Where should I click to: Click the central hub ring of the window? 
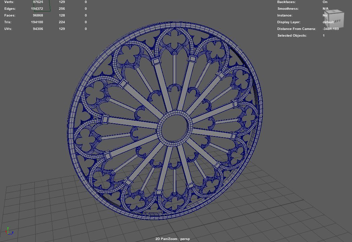tap(175, 128)
